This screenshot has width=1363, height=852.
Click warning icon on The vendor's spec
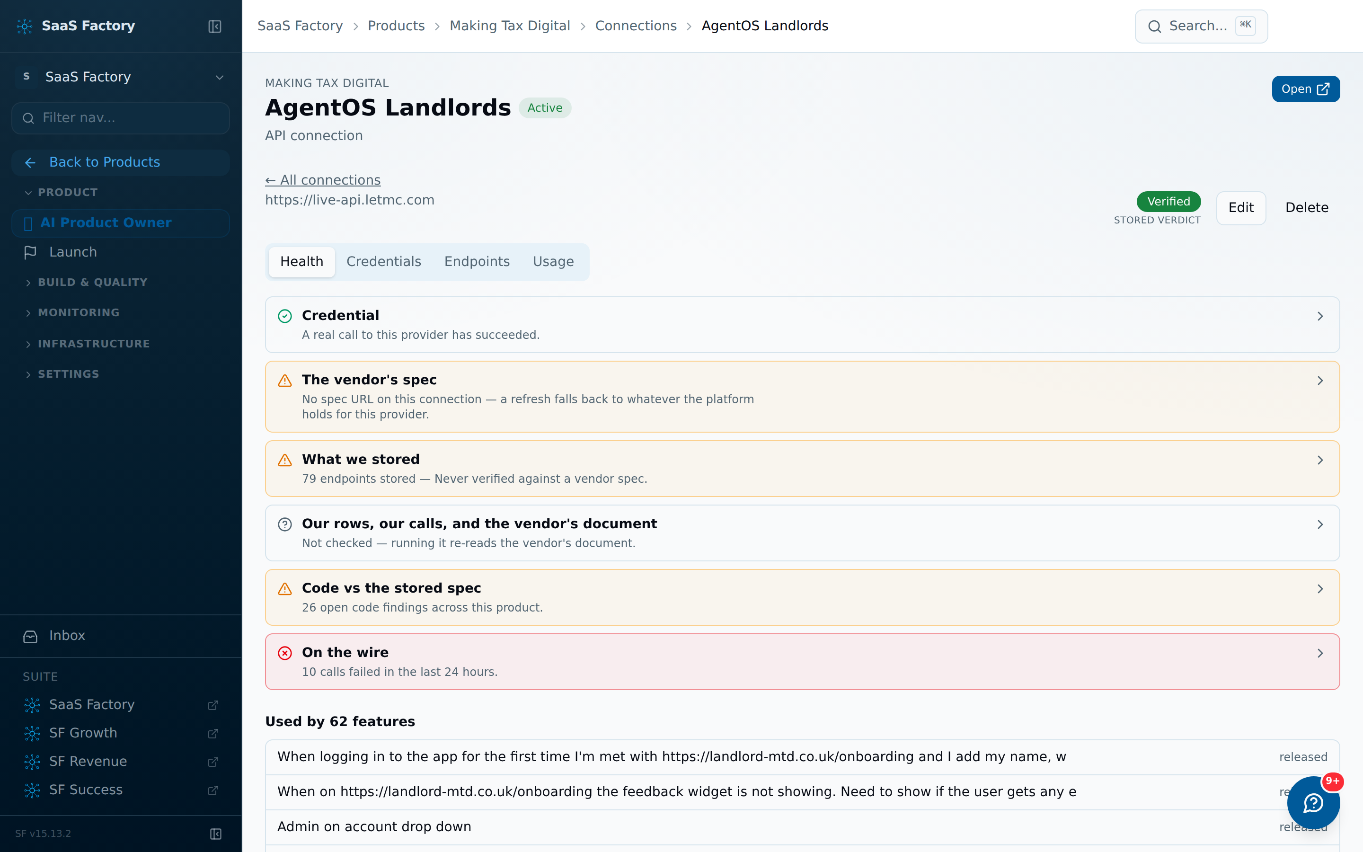pyautogui.click(x=285, y=381)
